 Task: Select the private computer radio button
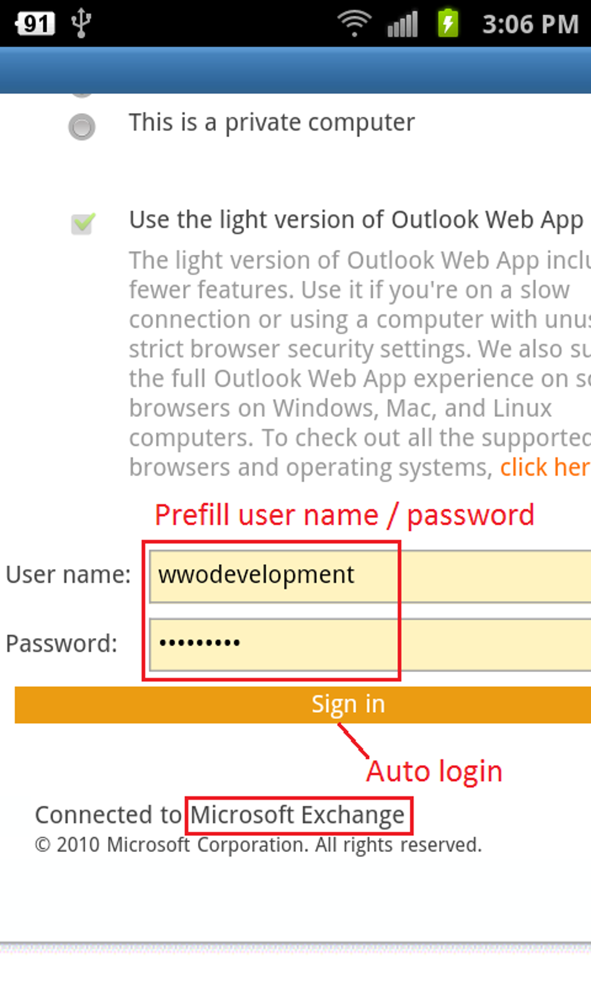[x=82, y=127]
